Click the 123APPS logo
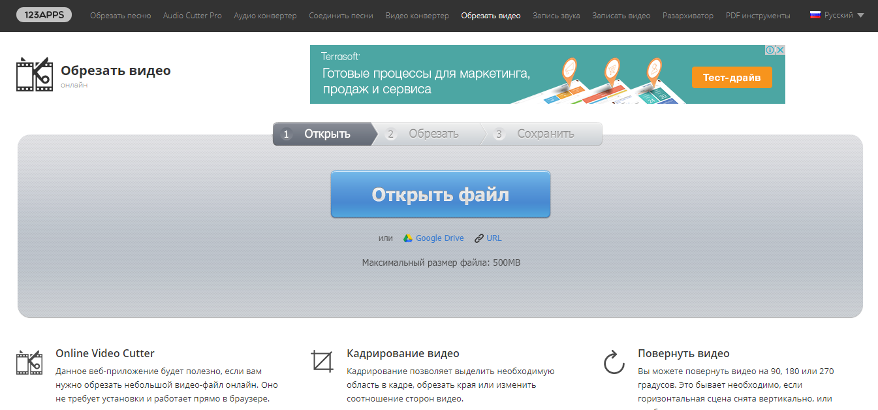 [x=44, y=15]
